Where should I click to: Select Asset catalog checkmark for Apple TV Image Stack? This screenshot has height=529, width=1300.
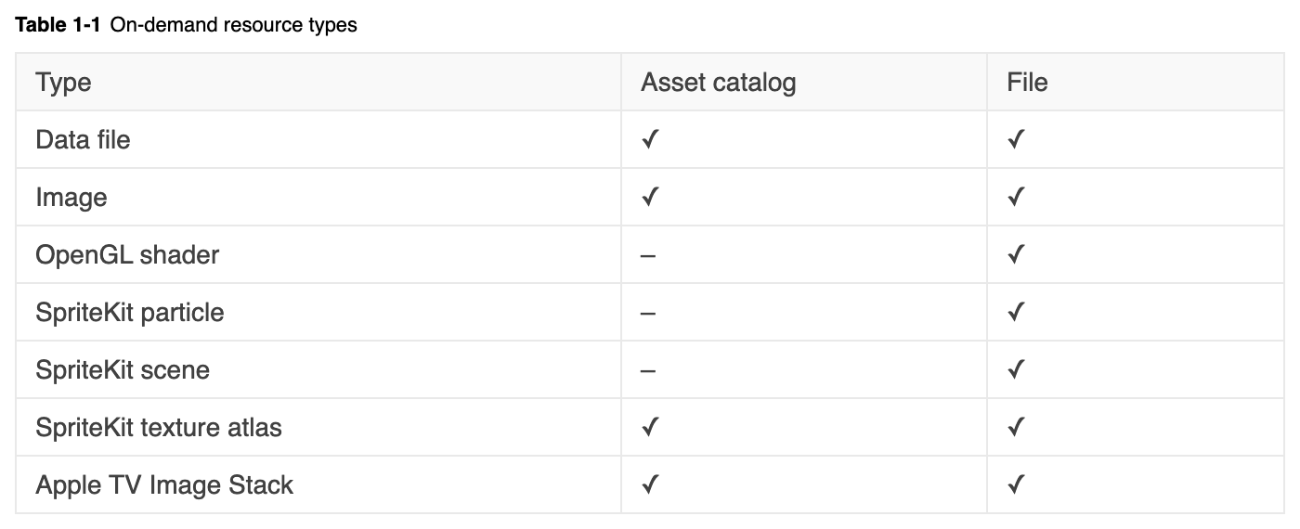pos(650,485)
